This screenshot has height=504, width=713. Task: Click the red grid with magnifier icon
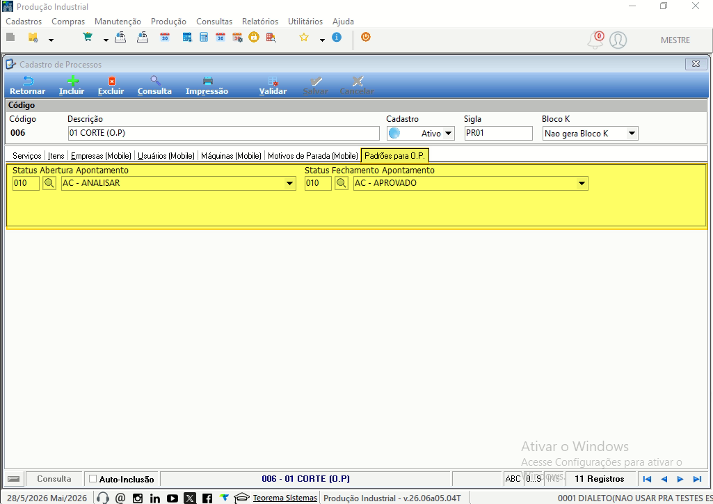[271, 38]
